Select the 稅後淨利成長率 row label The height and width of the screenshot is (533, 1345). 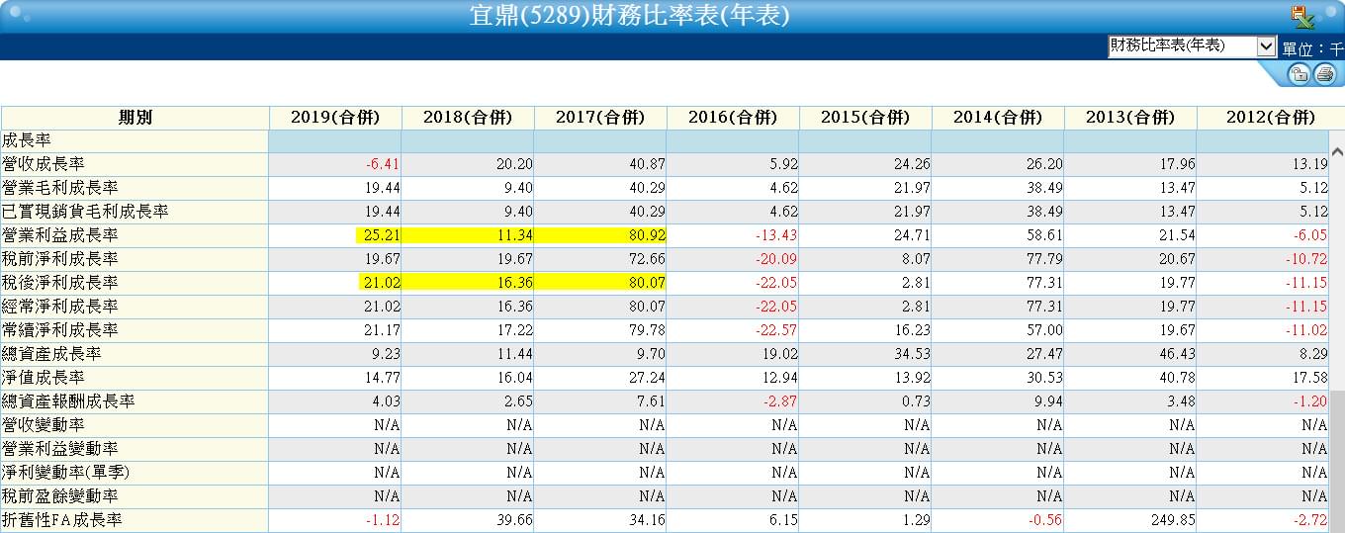click(60, 283)
